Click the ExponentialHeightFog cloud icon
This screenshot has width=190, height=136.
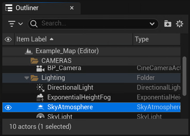tap(40, 98)
